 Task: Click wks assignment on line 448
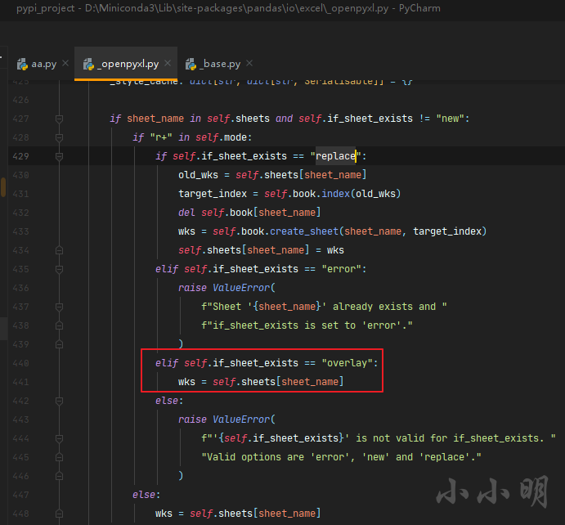[x=238, y=513]
